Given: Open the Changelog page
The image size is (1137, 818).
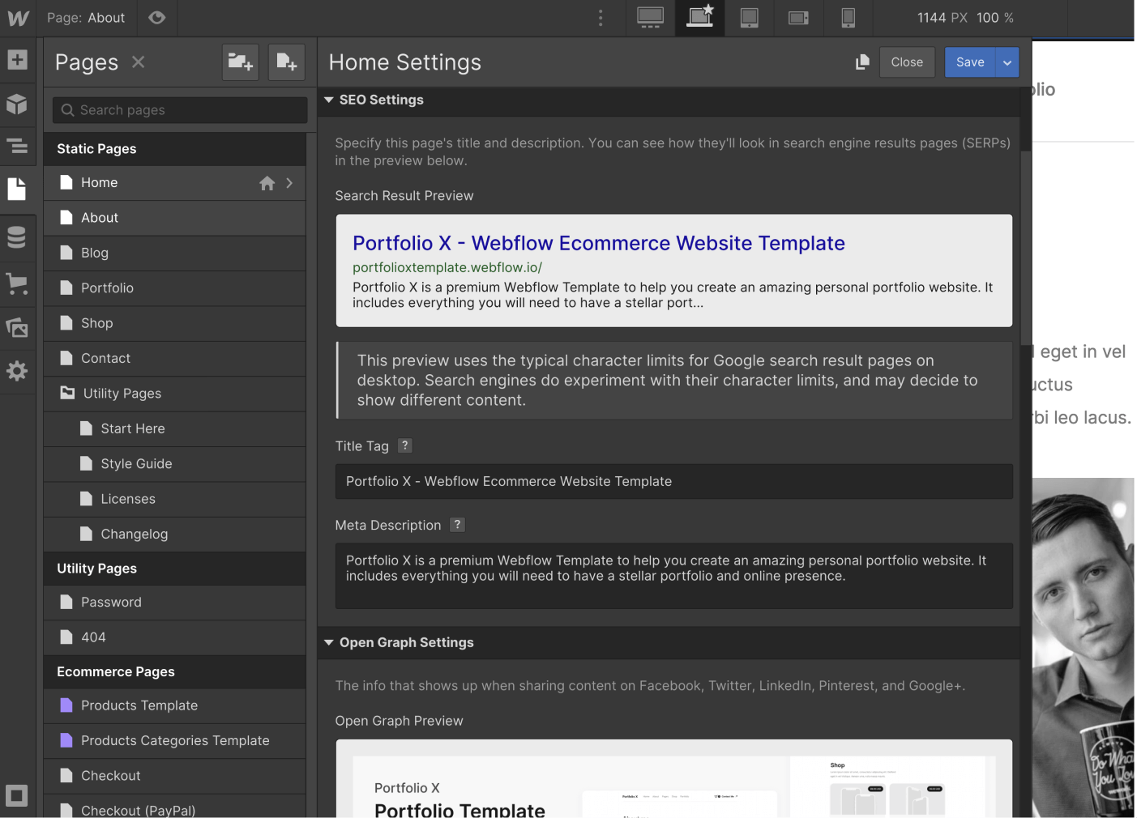Looking at the screenshot, I should [x=174, y=534].
